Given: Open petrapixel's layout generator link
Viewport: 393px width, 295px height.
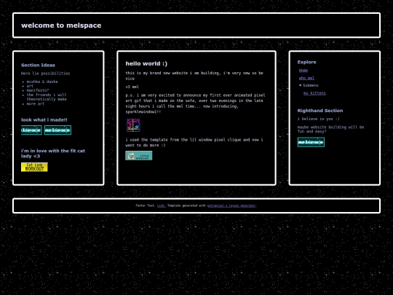Looking at the screenshot, I should point(231,205).
